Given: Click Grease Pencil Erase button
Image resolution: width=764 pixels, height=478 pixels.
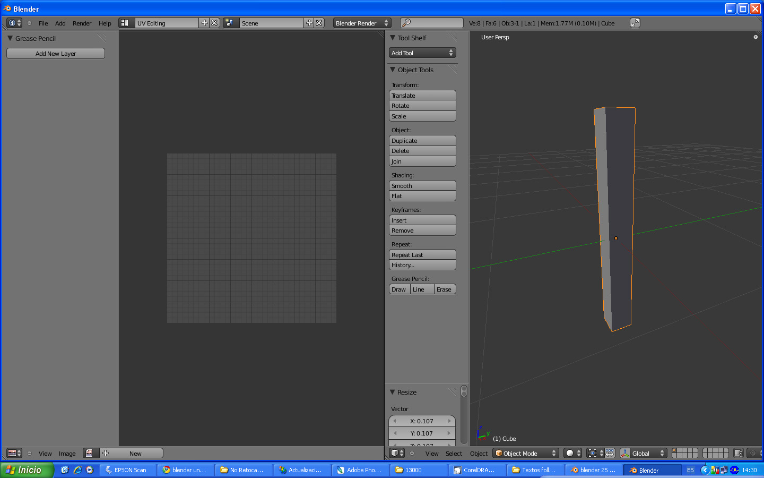Looking at the screenshot, I should point(445,289).
